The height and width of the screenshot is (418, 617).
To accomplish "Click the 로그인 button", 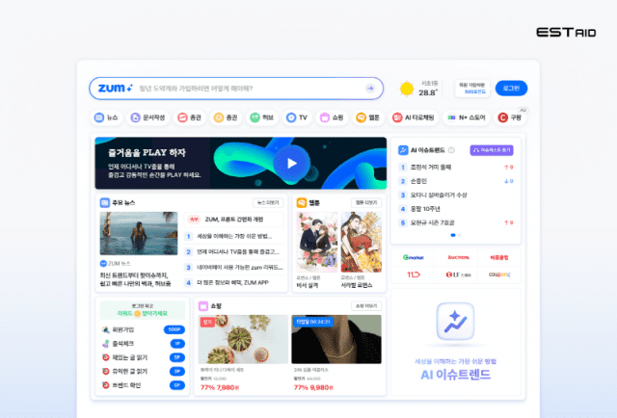I will point(510,88).
